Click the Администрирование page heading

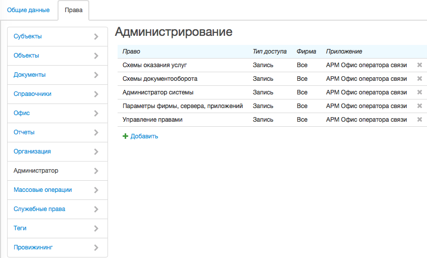point(174,32)
